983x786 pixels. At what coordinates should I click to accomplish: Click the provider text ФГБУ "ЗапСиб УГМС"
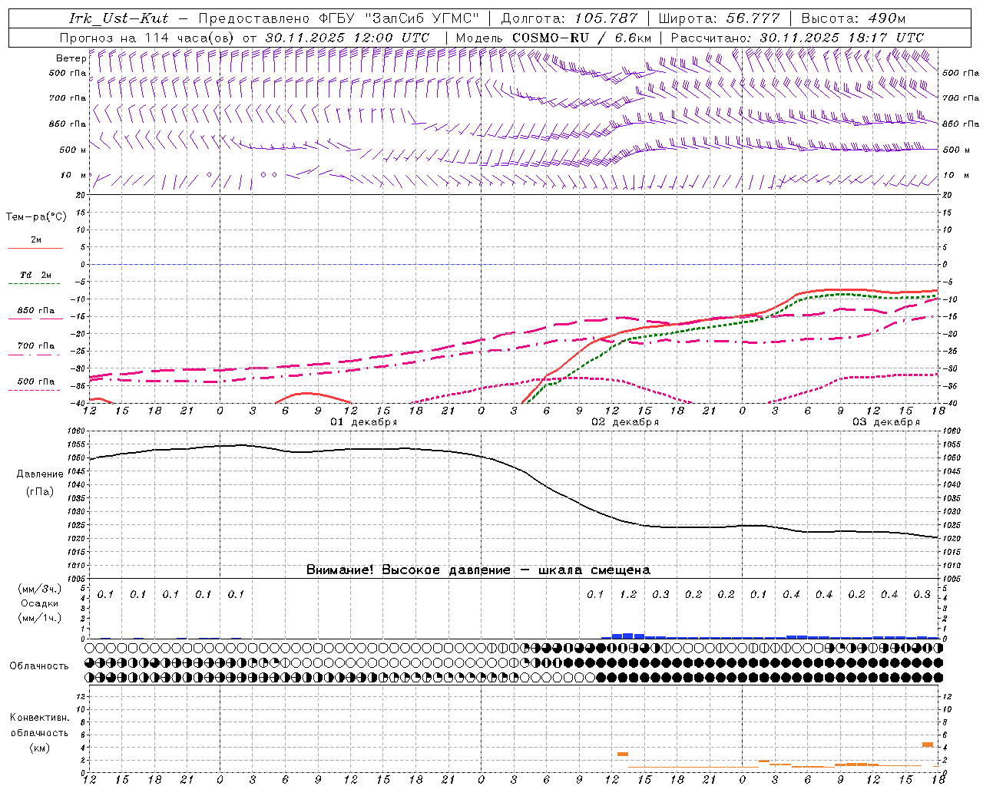(399, 18)
